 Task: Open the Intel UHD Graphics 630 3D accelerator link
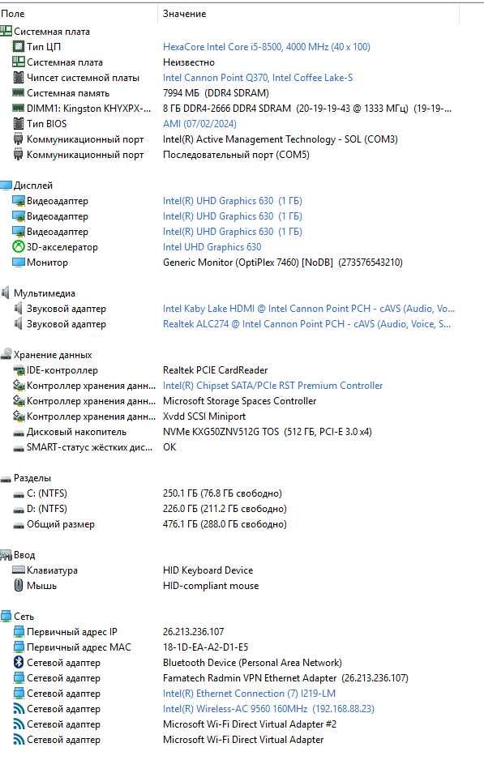click(x=212, y=246)
